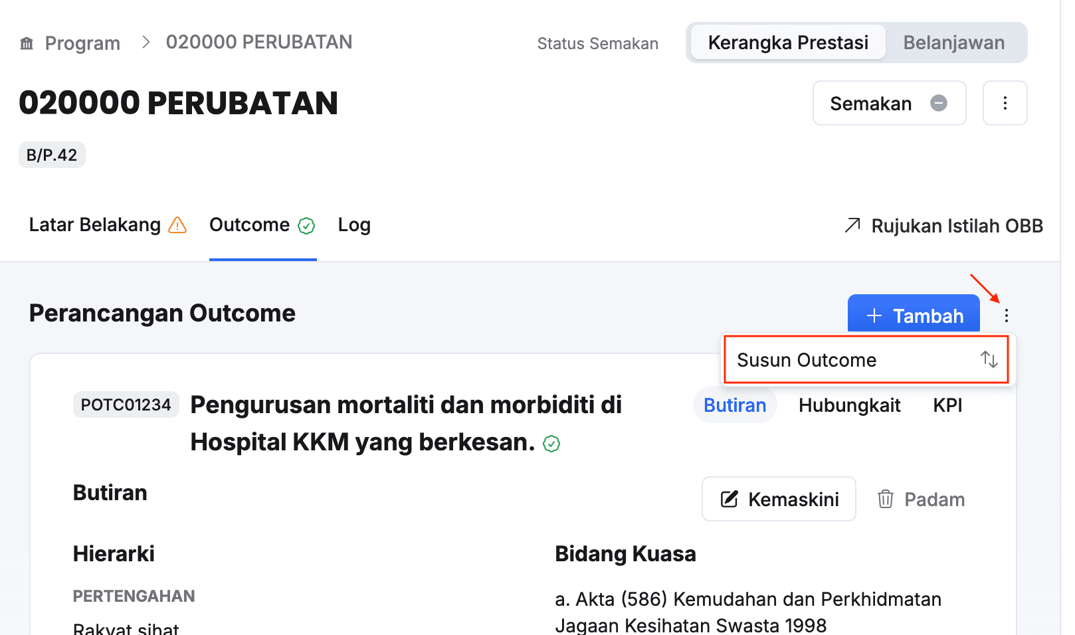Viewport: 1075px width, 635px height.
Task: Open the Latar Belakang tab
Action: [95, 225]
